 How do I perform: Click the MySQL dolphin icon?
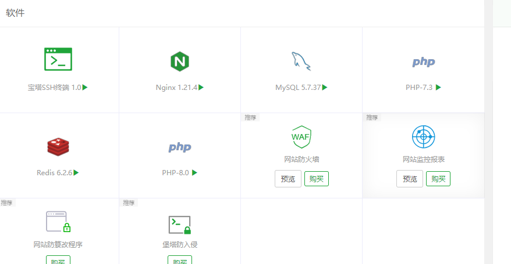[x=301, y=61]
